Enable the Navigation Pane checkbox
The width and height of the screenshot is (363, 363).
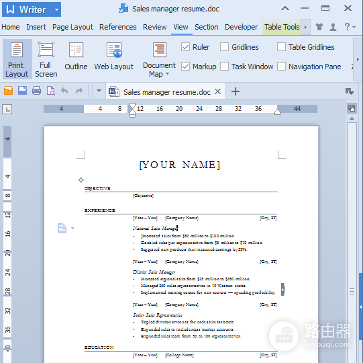pyautogui.click(x=281, y=67)
